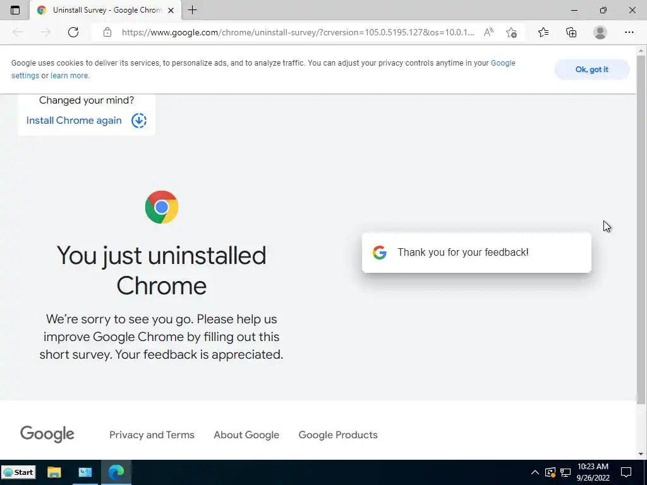The width and height of the screenshot is (647, 485).
Task: Select the Uninstall Survey tab
Action: click(x=106, y=10)
